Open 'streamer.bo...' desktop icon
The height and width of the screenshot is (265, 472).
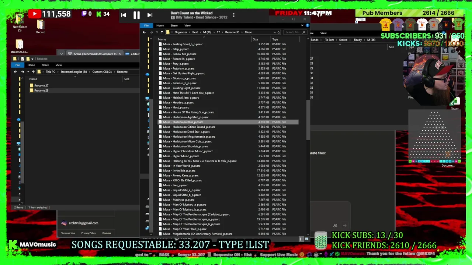tap(20, 46)
